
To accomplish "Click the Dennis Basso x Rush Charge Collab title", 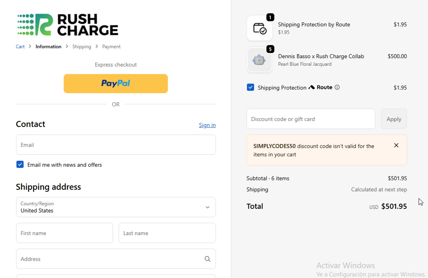I will pyautogui.click(x=321, y=56).
